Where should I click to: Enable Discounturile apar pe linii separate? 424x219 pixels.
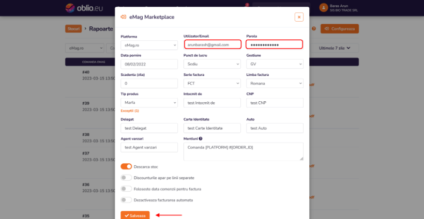pos(126,178)
